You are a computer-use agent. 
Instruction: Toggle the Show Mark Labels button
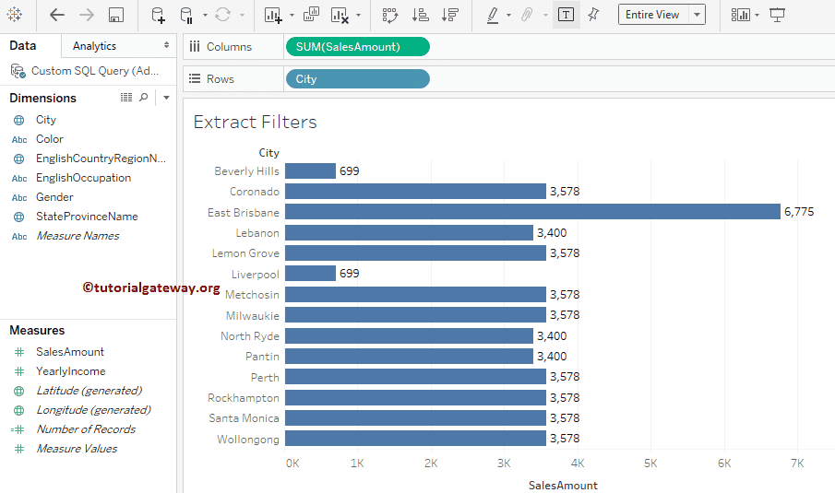566,15
